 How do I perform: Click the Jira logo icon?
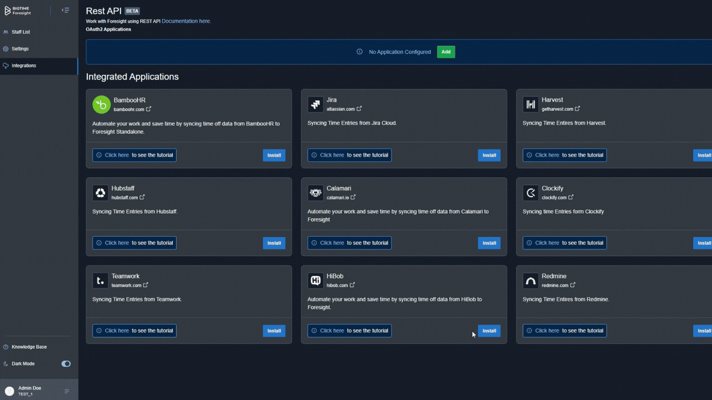pos(316,105)
